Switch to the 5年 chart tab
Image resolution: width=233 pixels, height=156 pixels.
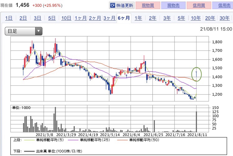[181, 18]
